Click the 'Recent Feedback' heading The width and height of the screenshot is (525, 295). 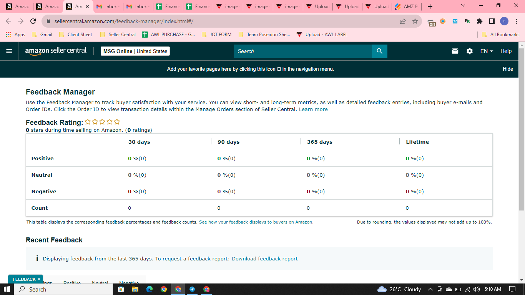pyautogui.click(x=54, y=240)
